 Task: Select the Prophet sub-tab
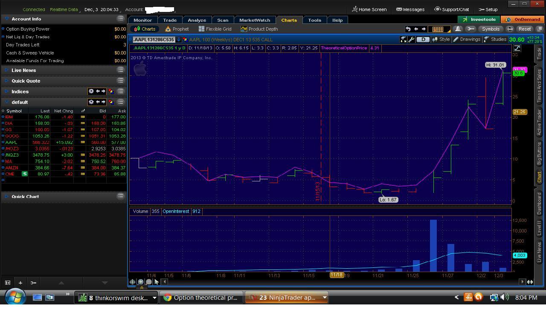coord(177,29)
